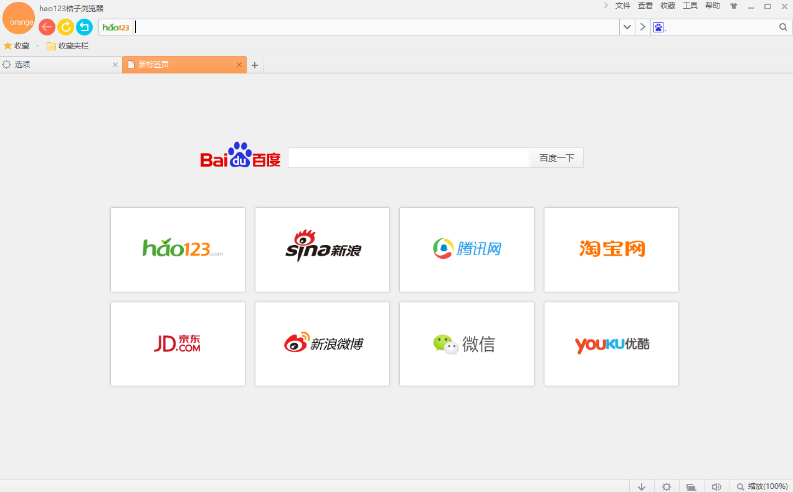Open the hao123 speed dial tile

pyautogui.click(x=178, y=249)
